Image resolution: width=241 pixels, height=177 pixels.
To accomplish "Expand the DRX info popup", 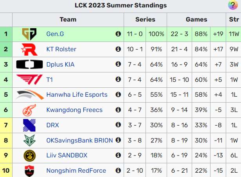I will pyautogui.click(x=118, y=125).
